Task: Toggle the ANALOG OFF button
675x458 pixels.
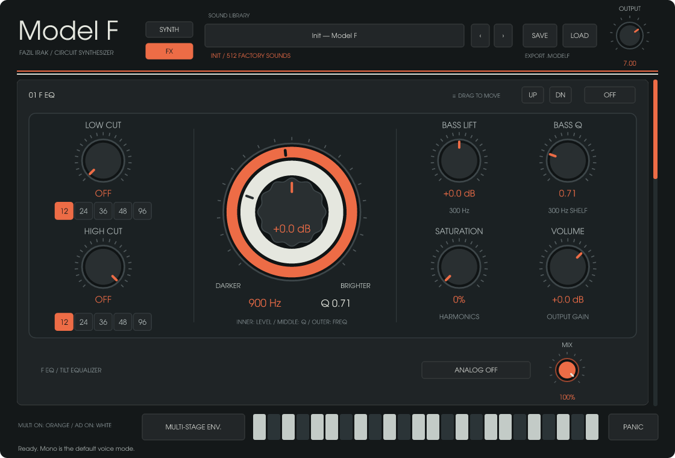Action: click(476, 370)
